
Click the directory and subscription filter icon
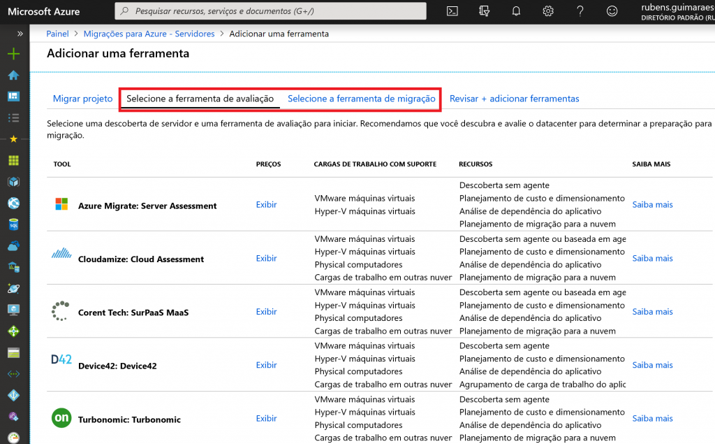coord(485,11)
